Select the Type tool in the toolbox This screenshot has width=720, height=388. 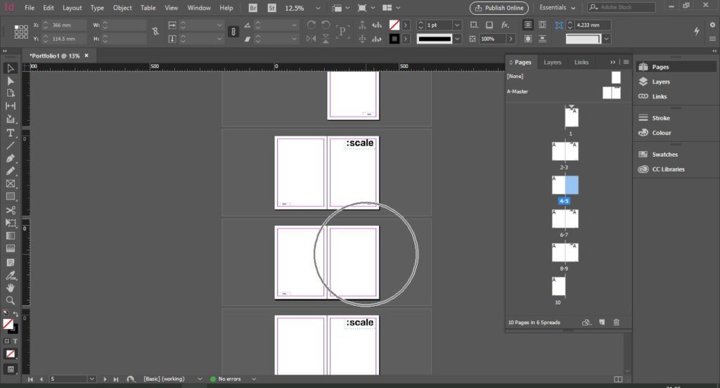11,133
